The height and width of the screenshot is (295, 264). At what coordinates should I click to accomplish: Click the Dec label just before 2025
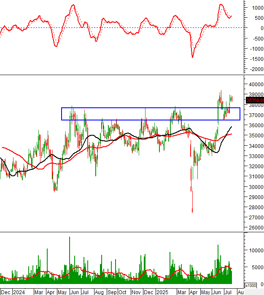pos(148,292)
